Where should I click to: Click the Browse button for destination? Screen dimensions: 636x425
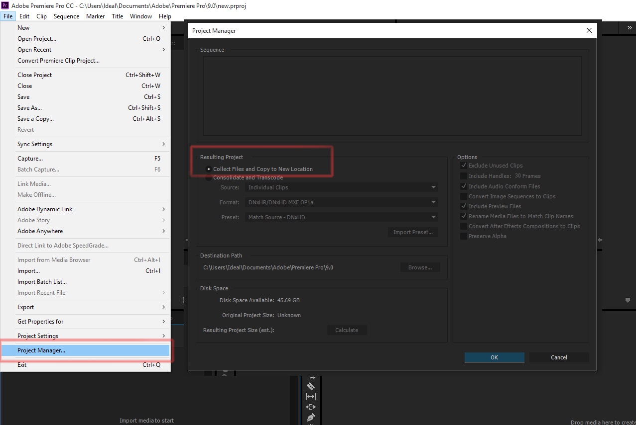coord(420,267)
